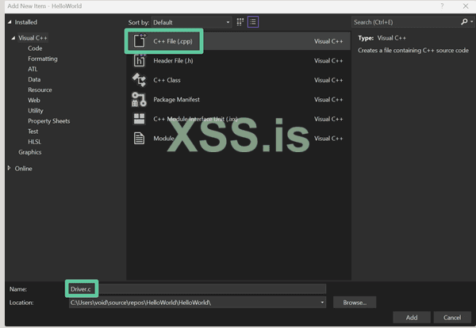Click the "Header File (.h)" label
Image resolution: width=476 pixels, height=328 pixels.
click(x=173, y=61)
